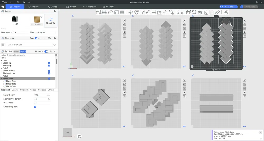The height and width of the screenshot is (141, 264).
Task: Open the Assembly view puzzle icon
Action: point(226,12)
